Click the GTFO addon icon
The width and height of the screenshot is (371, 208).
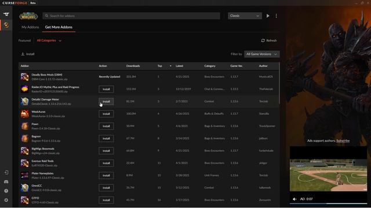(24, 200)
